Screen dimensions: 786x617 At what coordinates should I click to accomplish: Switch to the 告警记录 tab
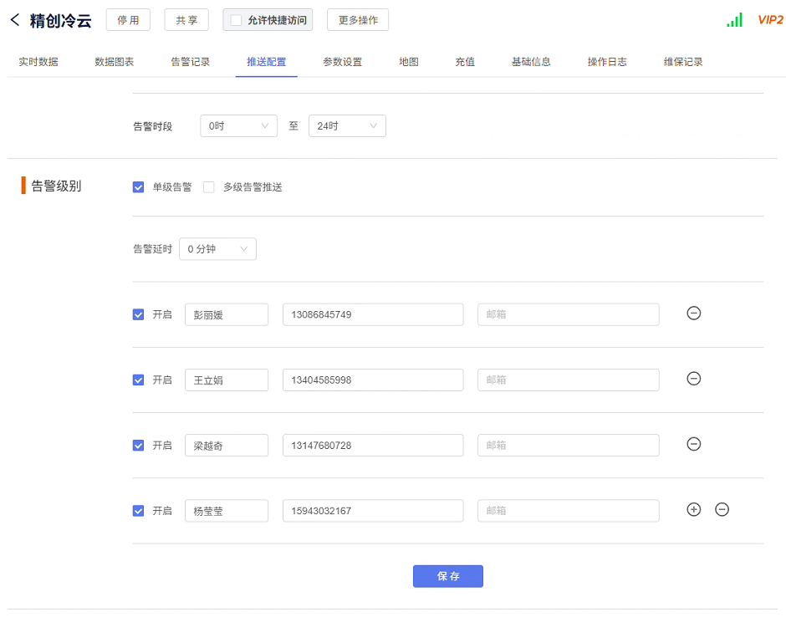coord(190,62)
